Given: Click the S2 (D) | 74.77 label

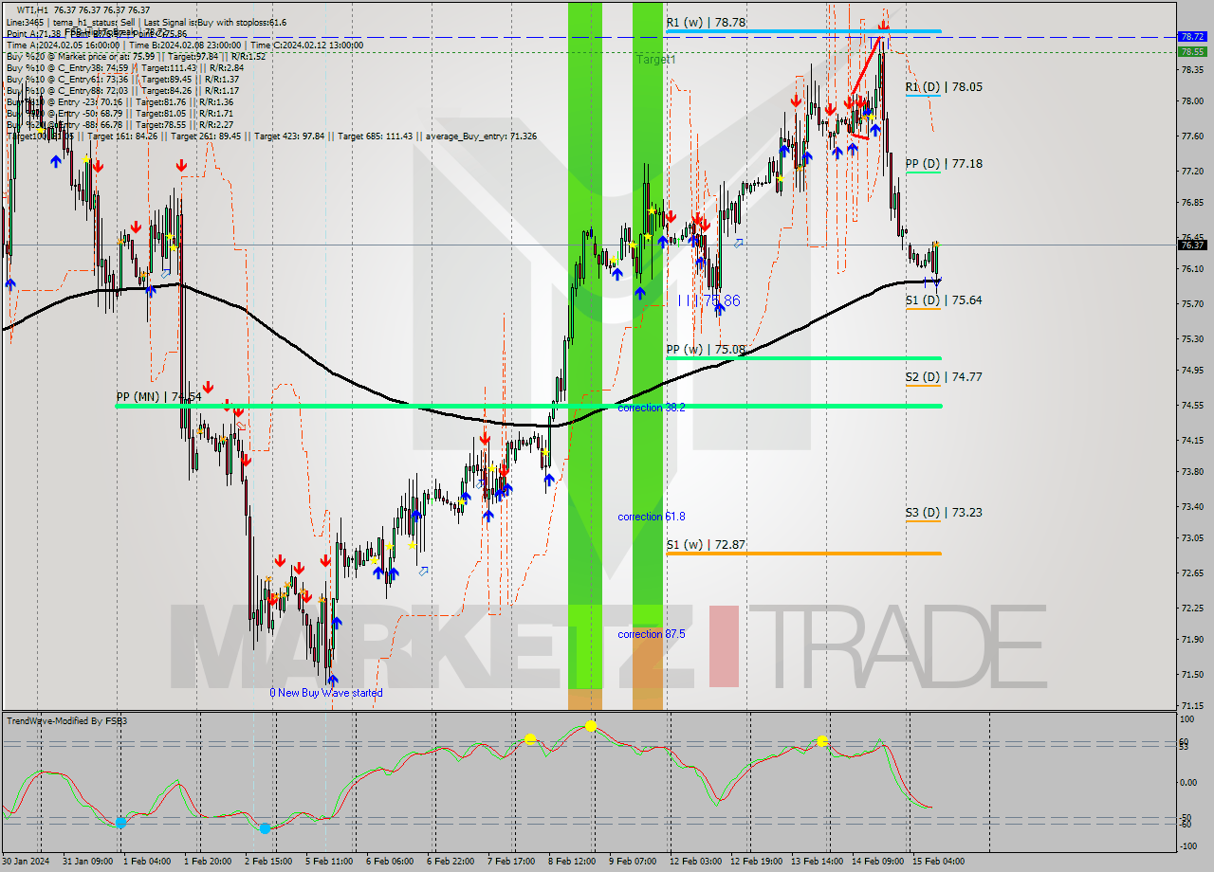Looking at the screenshot, I should (x=944, y=376).
